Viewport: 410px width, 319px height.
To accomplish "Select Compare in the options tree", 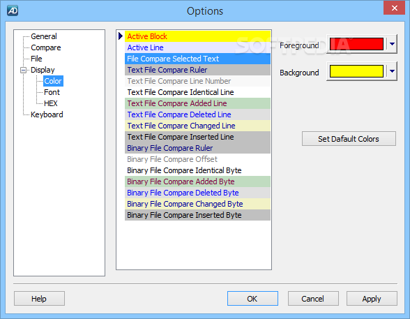I will click(x=46, y=47).
